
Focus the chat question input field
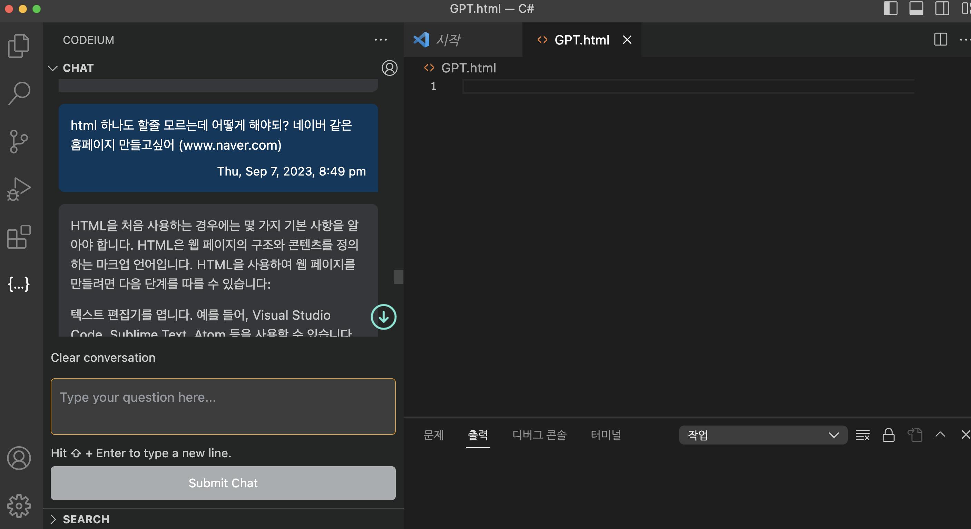click(223, 406)
